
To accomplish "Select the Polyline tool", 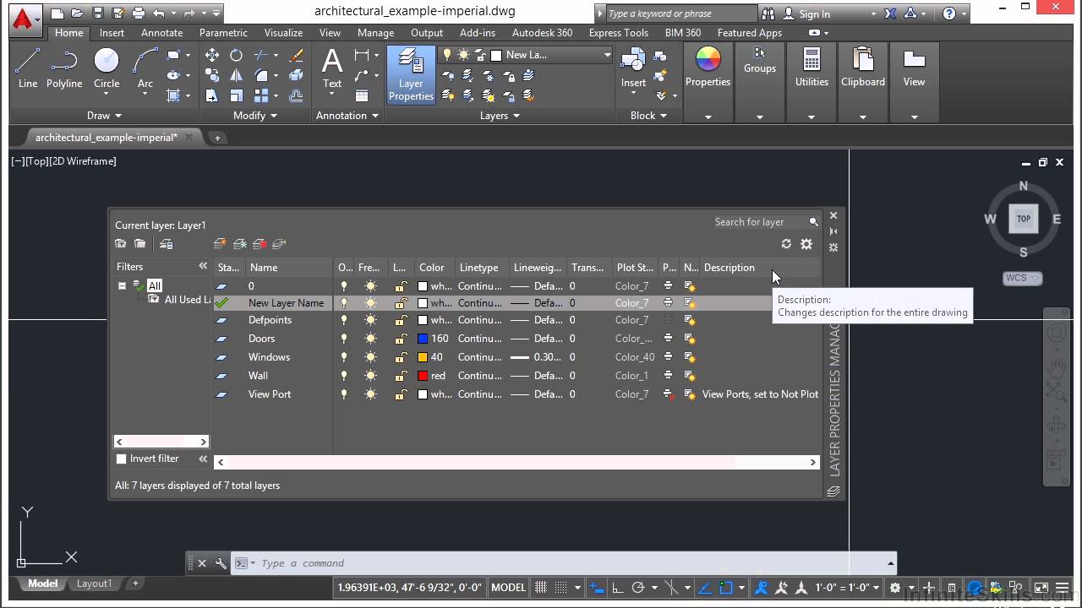I will click(x=64, y=68).
